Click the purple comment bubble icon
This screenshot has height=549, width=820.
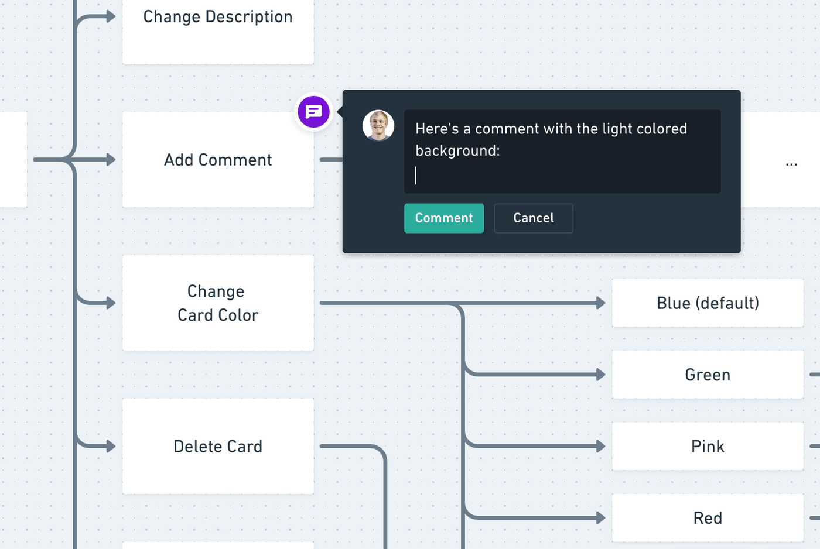[313, 112]
